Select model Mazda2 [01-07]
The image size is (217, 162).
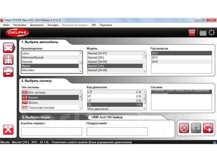(x=115, y=53)
